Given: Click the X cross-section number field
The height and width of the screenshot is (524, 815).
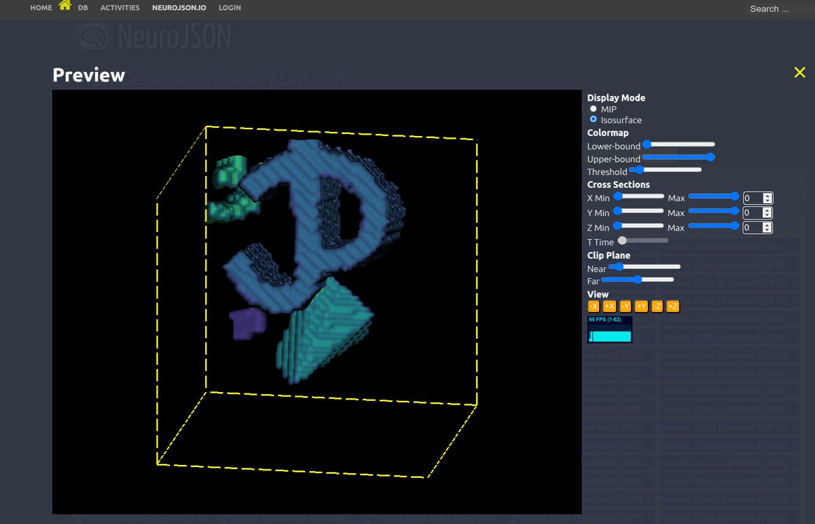Looking at the screenshot, I should (757, 198).
